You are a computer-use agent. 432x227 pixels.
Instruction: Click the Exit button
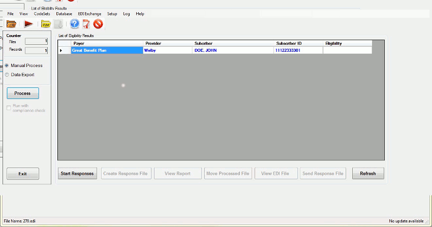pyautogui.click(x=22, y=174)
